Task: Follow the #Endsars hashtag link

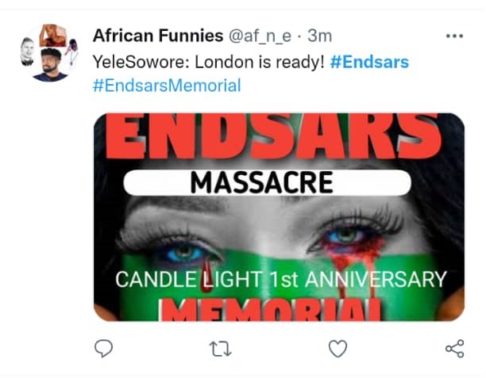Action: (x=369, y=62)
